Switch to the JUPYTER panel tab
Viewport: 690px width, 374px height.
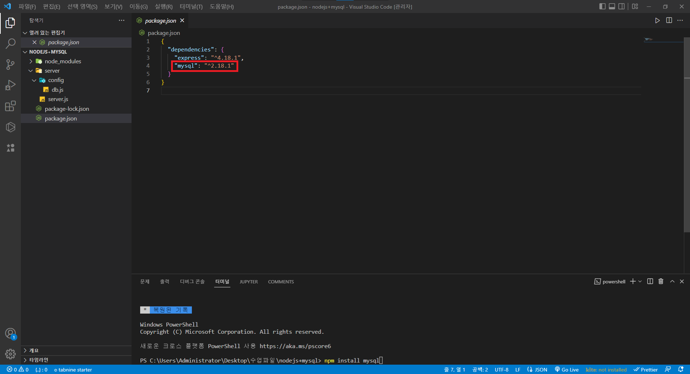point(249,282)
